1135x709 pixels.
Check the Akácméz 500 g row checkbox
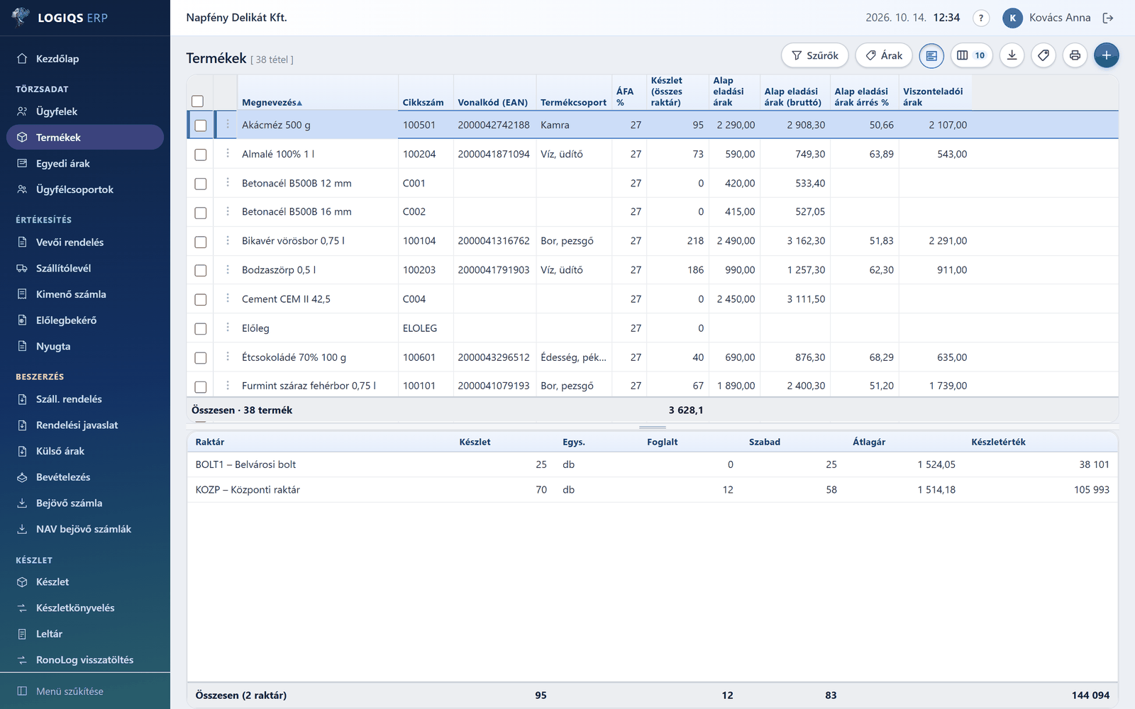201,125
